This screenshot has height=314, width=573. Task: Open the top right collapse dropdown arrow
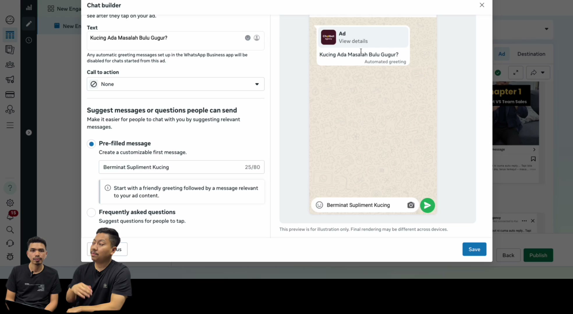tap(547, 29)
